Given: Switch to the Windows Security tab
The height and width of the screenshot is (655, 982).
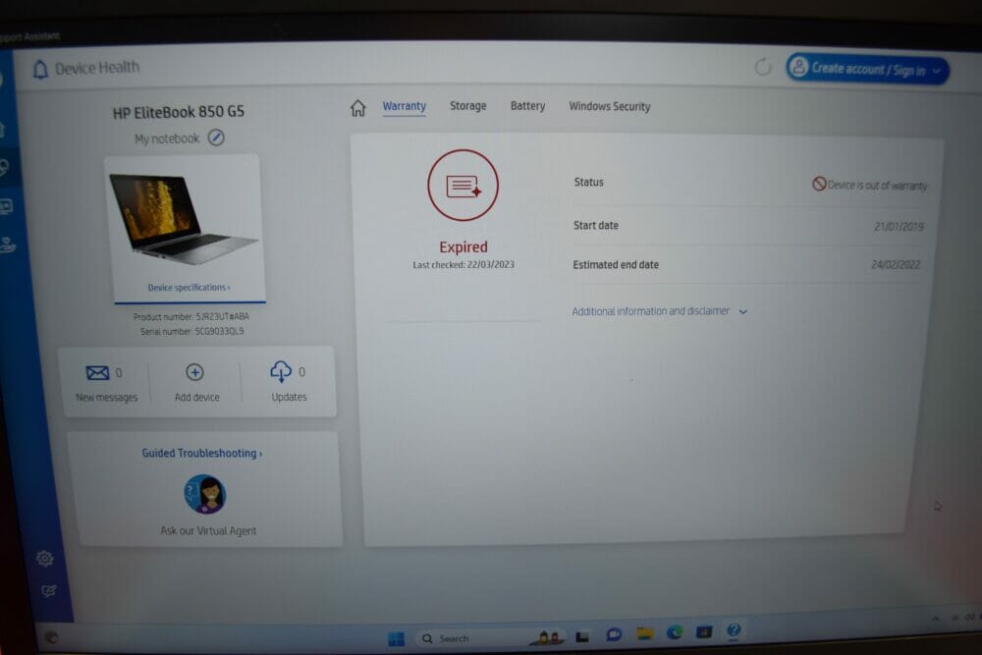Looking at the screenshot, I should pyautogui.click(x=610, y=106).
